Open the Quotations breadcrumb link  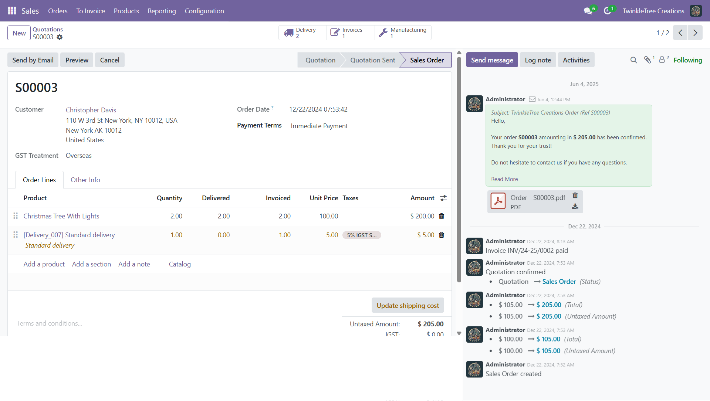click(48, 29)
